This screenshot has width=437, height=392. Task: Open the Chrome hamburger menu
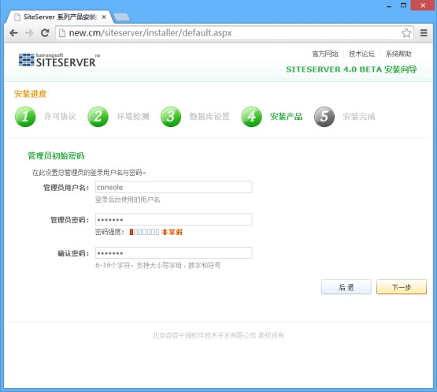[x=424, y=33]
